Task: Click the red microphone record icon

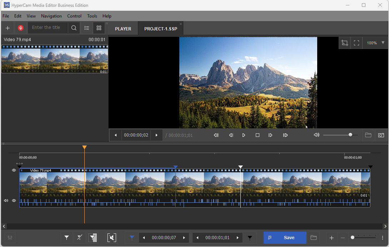Action: [21, 28]
